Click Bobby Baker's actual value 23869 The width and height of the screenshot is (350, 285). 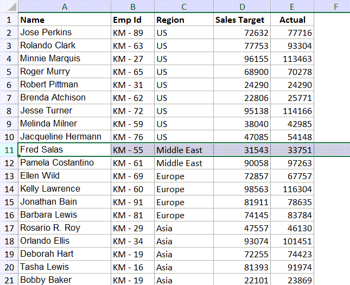[292, 280]
